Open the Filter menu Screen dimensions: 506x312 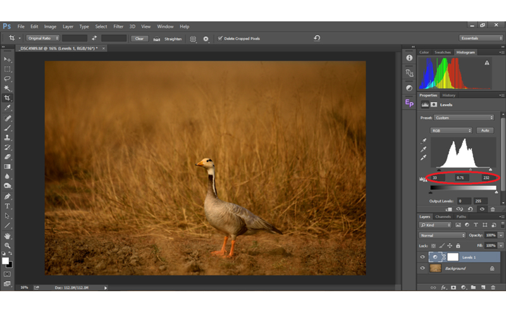pyautogui.click(x=118, y=27)
